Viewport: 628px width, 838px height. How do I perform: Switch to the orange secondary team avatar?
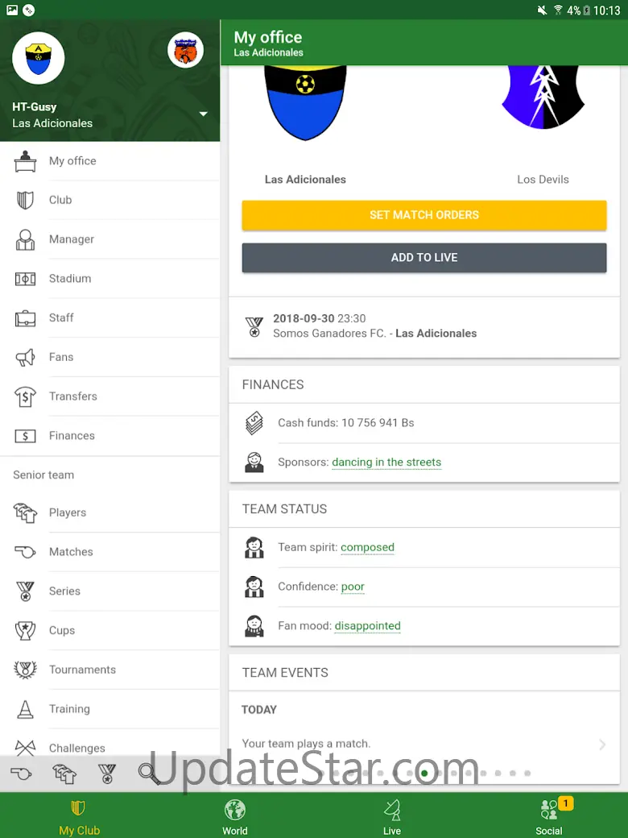click(x=185, y=51)
